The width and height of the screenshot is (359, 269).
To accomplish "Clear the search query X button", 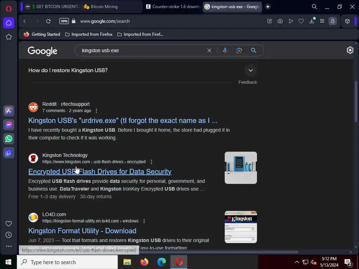I will click(209, 50).
